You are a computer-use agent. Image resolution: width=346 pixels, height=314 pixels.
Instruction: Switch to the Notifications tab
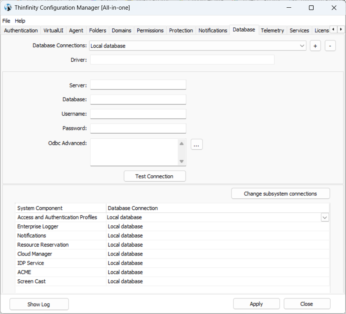tap(213, 30)
